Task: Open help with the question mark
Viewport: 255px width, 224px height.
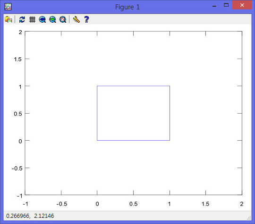Action: pyautogui.click(x=86, y=19)
